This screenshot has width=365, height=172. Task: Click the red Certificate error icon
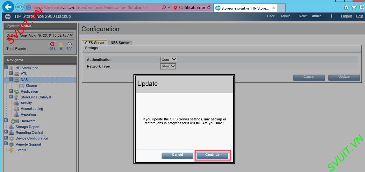[x=175, y=7]
